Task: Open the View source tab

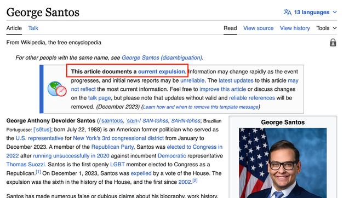Action: coord(258,28)
